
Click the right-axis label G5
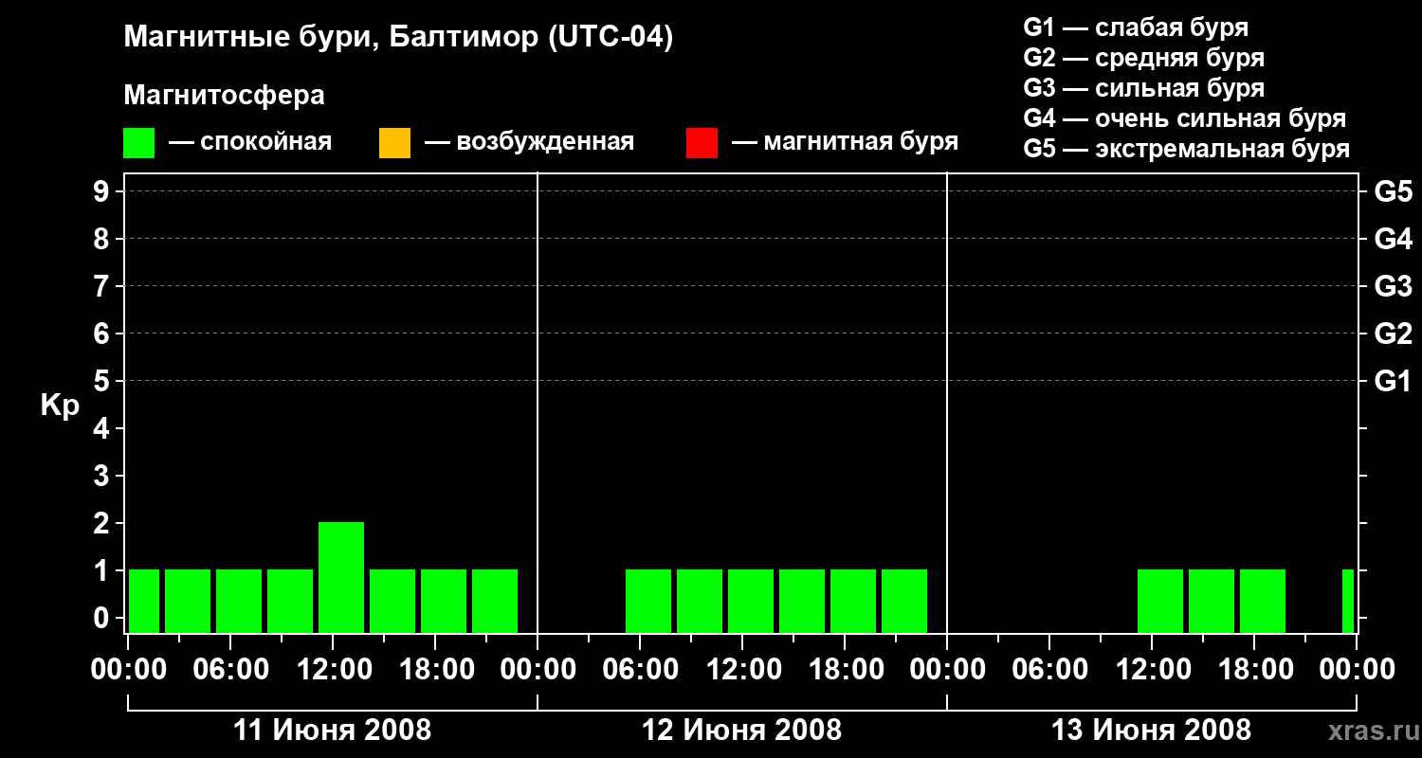[x=1393, y=191]
